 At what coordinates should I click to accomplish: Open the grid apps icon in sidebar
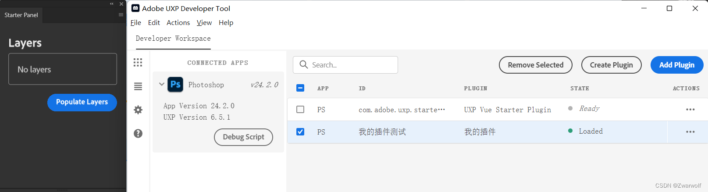click(x=138, y=62)
